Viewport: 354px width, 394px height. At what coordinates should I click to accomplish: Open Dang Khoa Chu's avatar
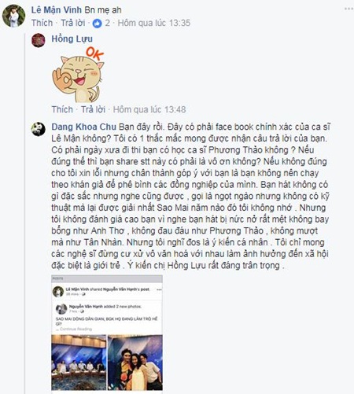(39, 129)
